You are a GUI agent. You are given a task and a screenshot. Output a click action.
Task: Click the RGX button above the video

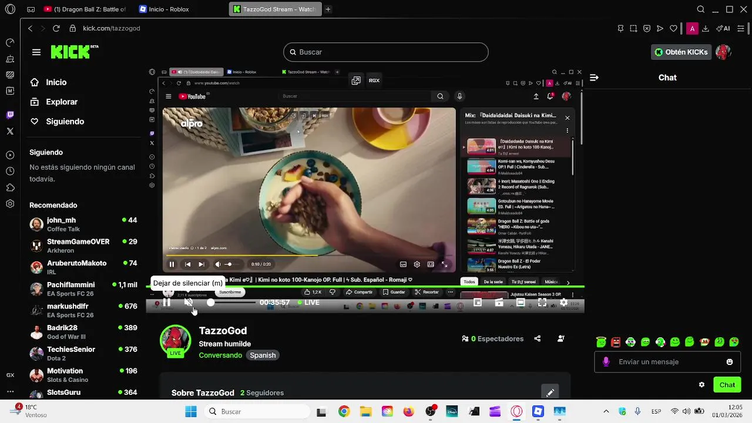[374, 80]
